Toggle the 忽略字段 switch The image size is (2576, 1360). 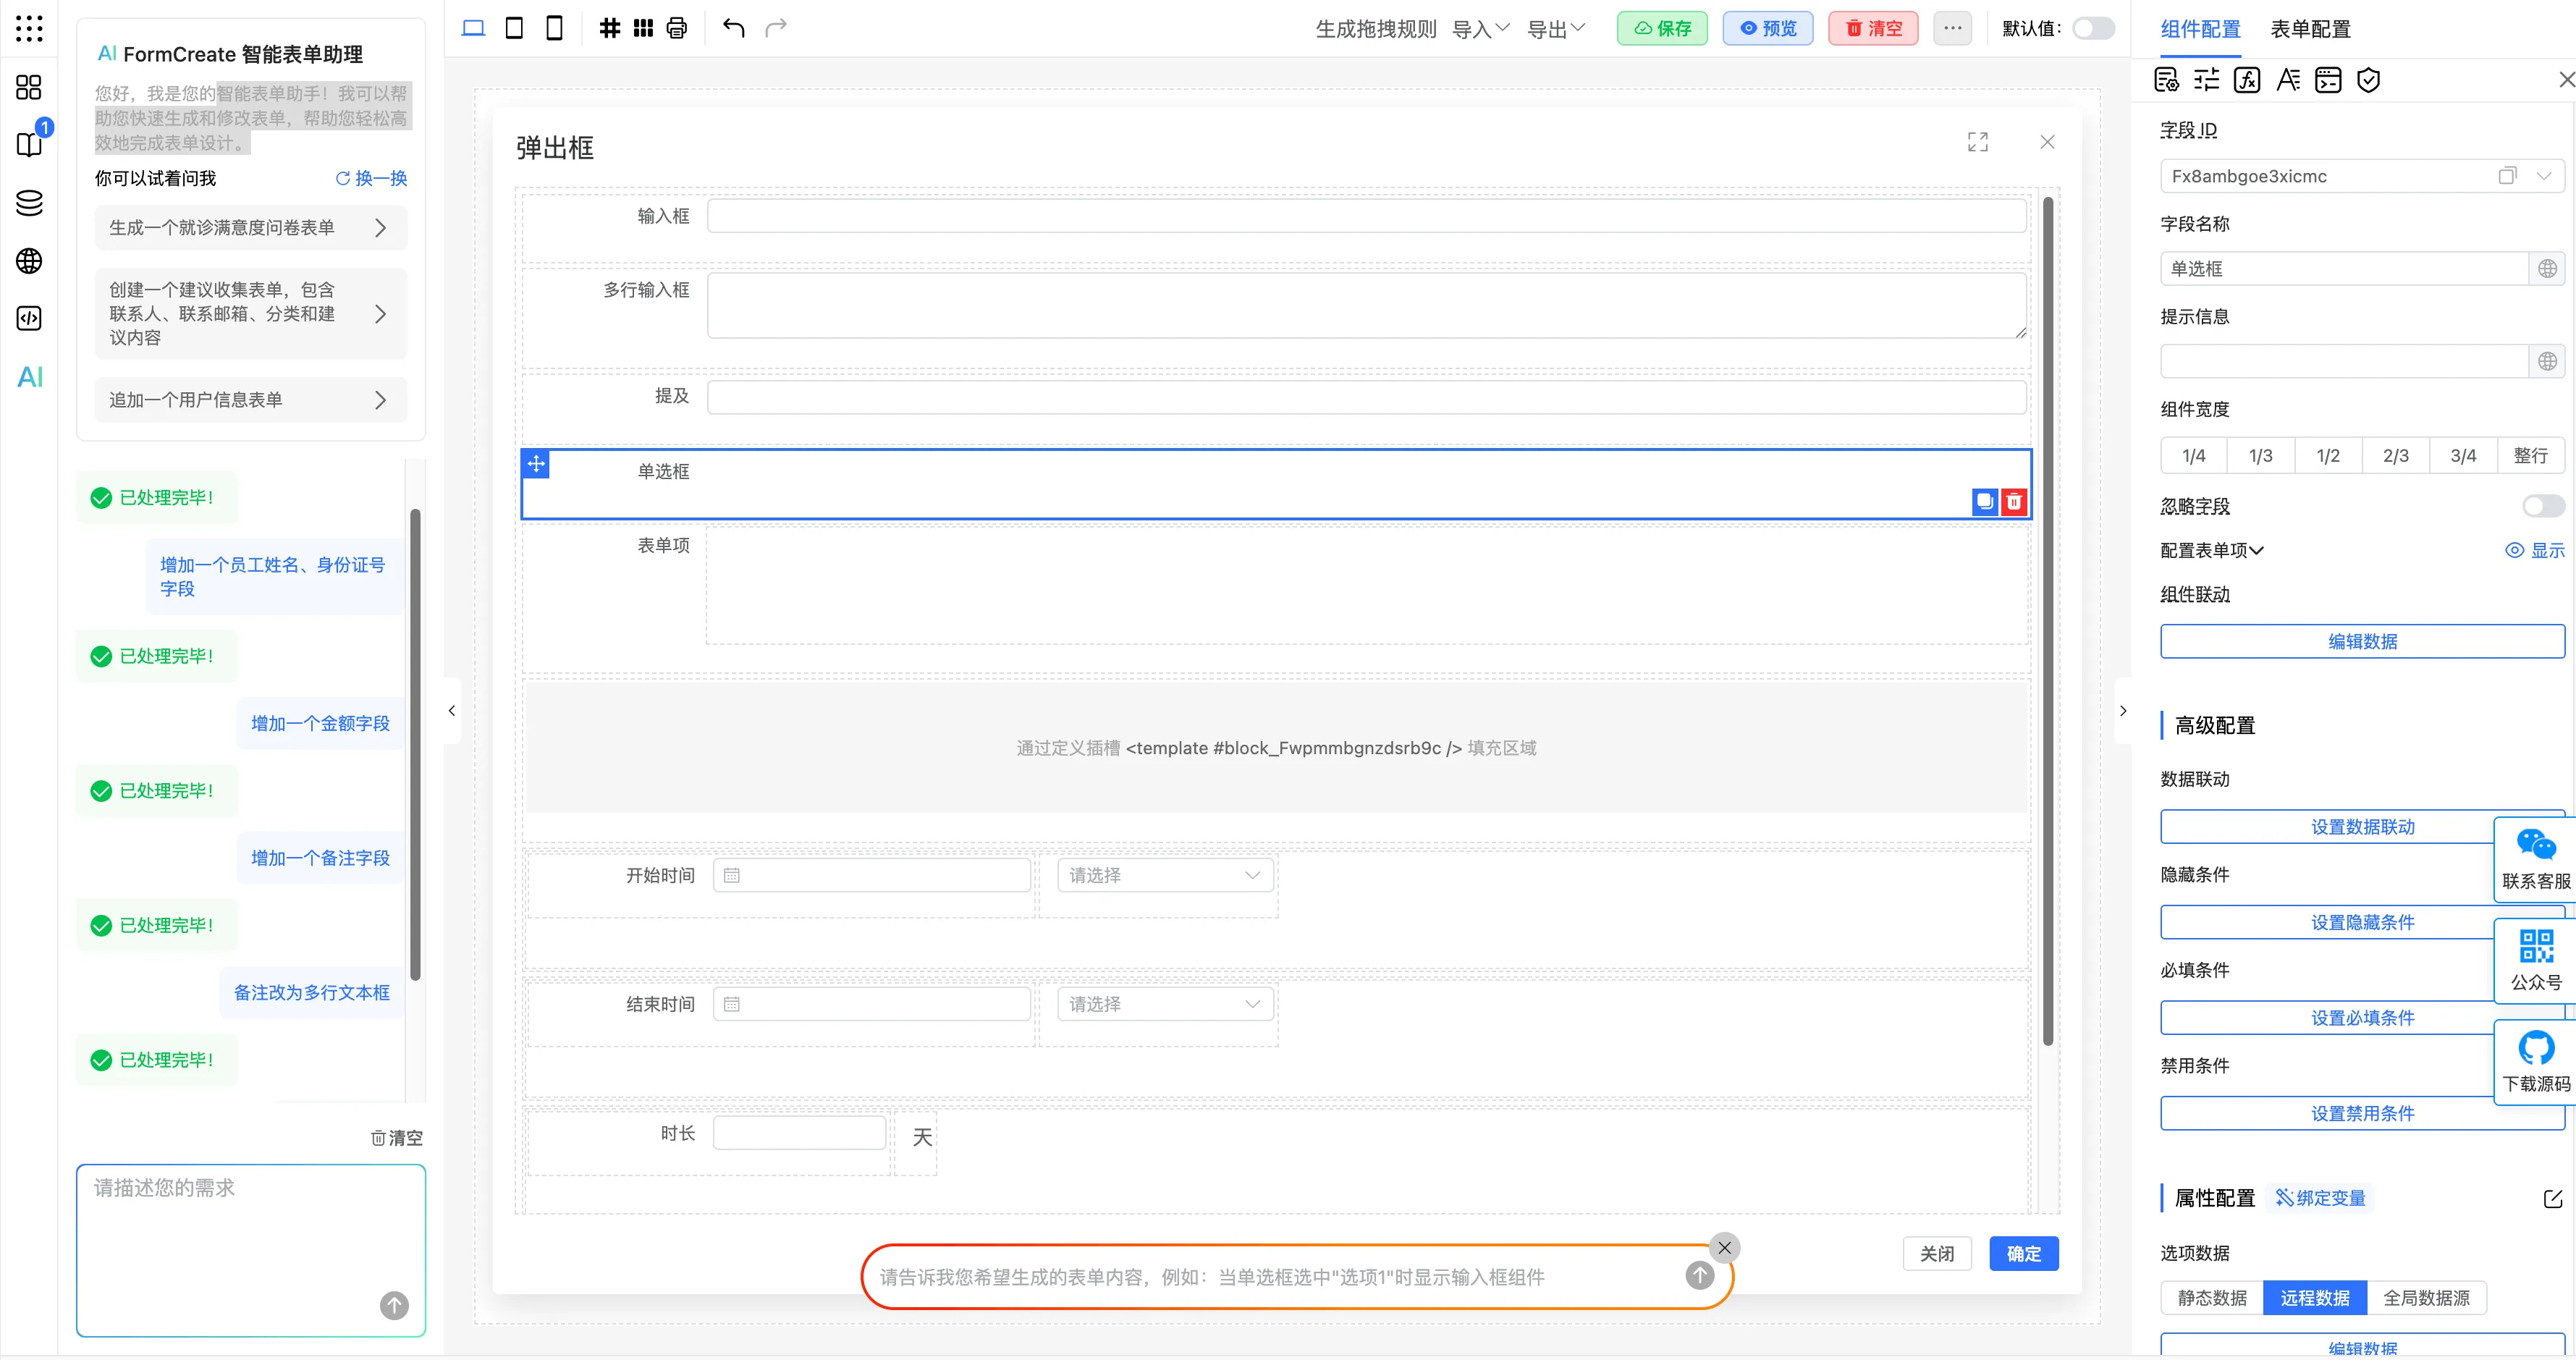tap(2541, 506)
